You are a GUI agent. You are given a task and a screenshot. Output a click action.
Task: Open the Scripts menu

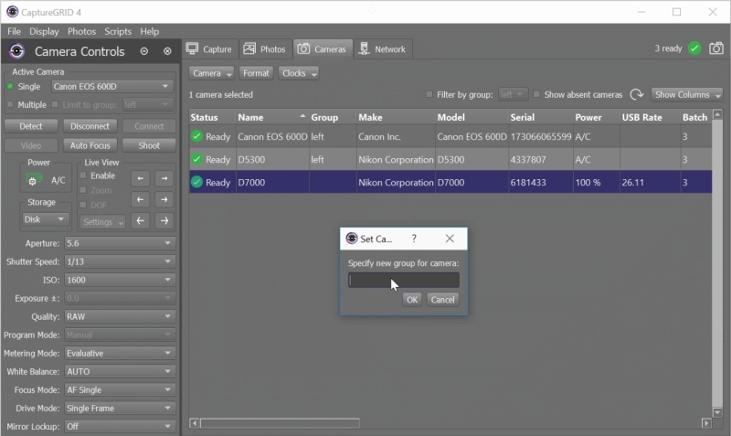pyautogui.click(x=117, y=31)
